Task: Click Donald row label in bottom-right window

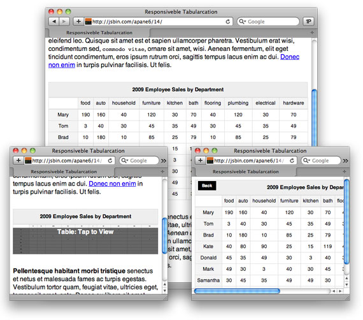Action: pos(208,258)
